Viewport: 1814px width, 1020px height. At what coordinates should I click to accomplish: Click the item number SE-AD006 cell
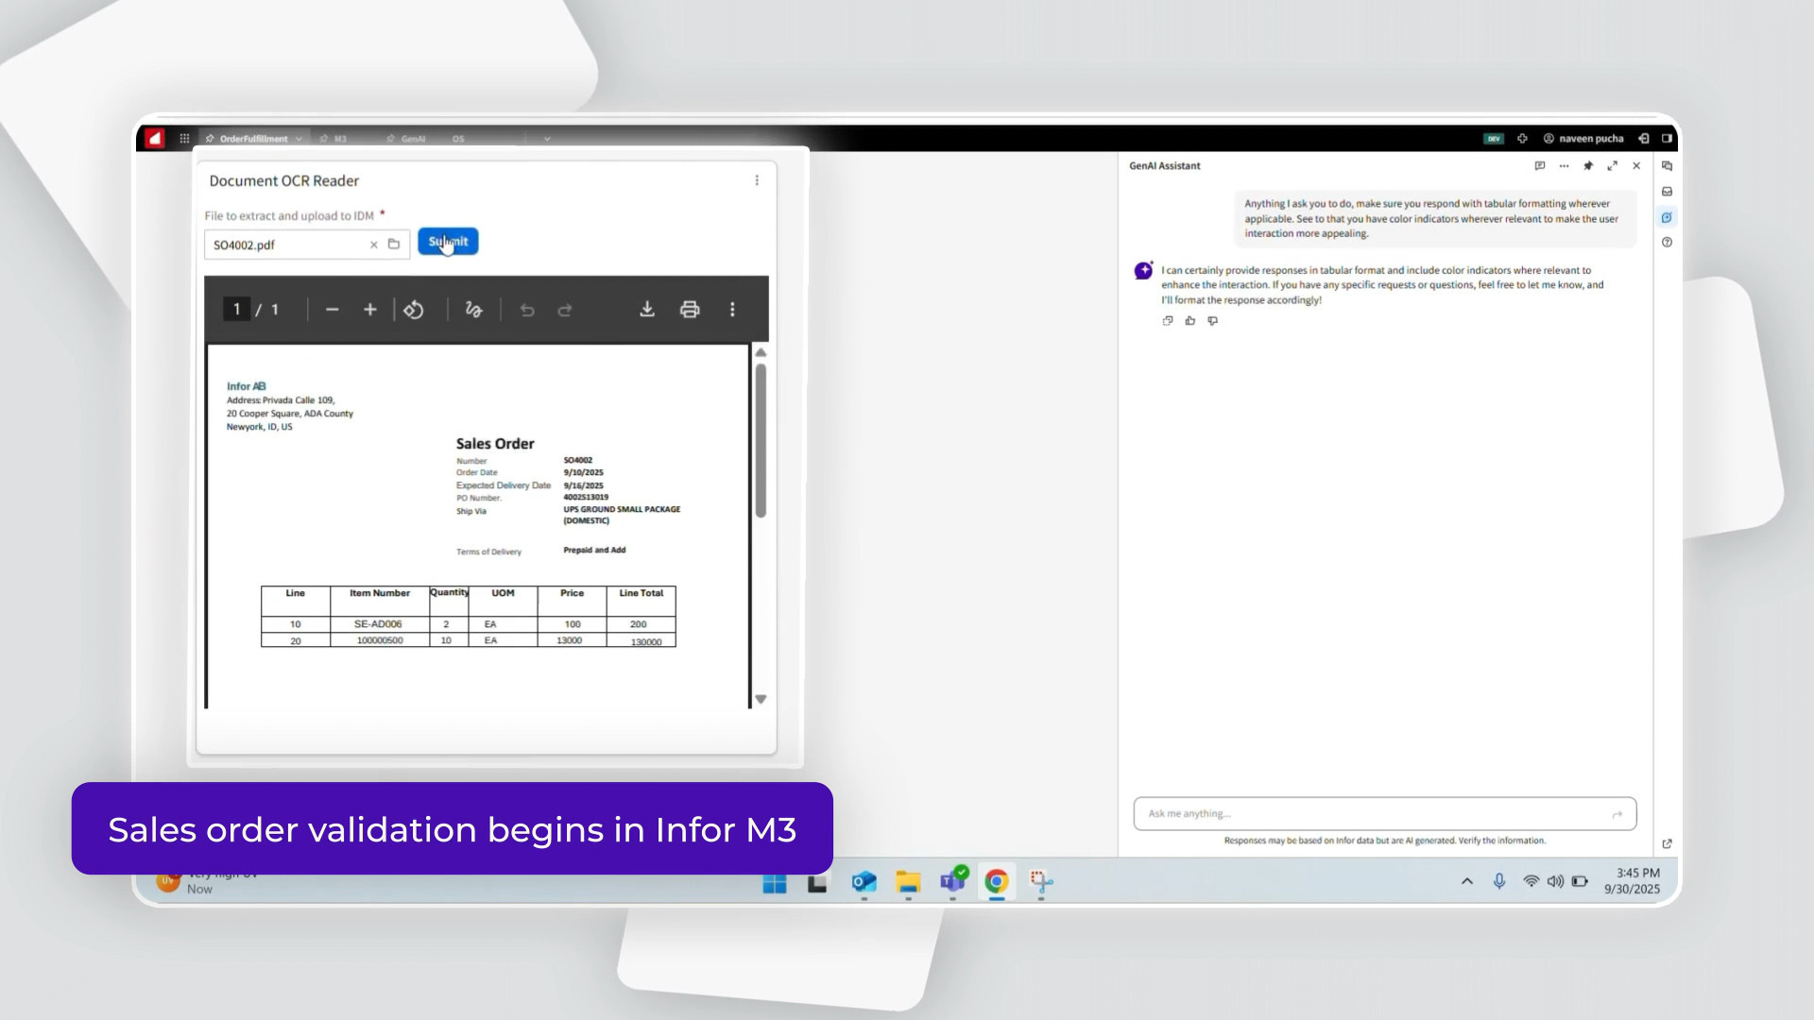point(378,624)
